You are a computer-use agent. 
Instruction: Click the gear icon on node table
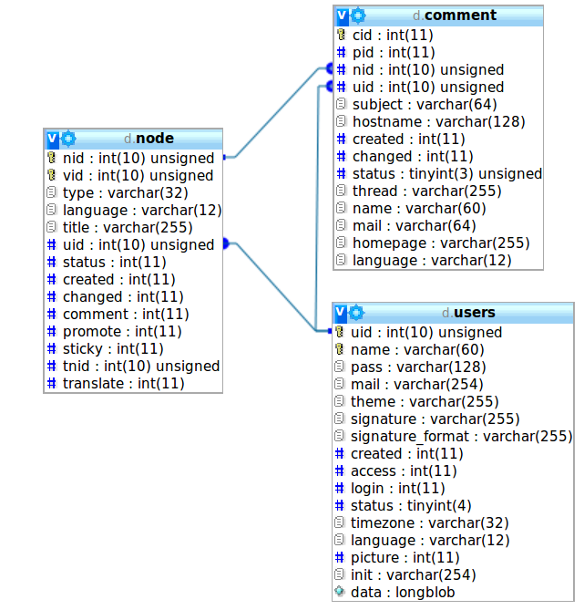[68, 139]
